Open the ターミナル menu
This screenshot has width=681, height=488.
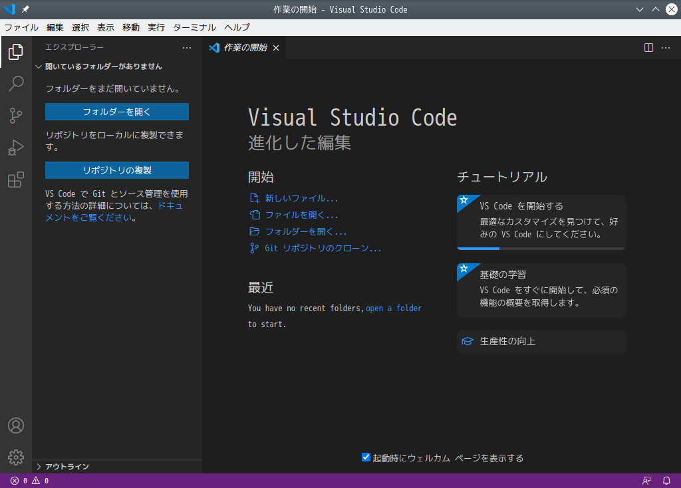[x=195, y=27]
